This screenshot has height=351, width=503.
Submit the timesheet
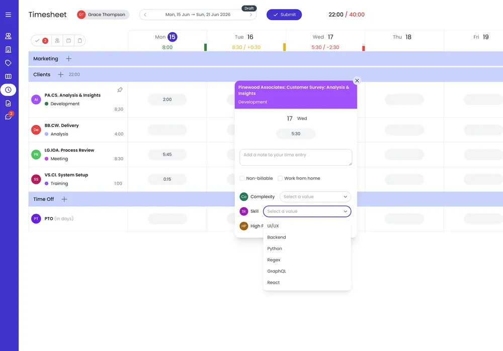tap(284, 15)
